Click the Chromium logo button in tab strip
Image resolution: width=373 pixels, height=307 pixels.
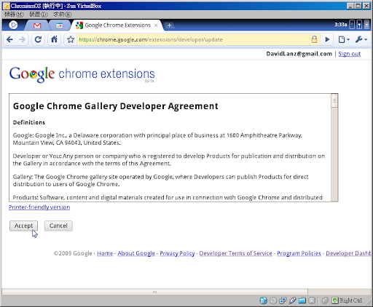pos(13,25)
